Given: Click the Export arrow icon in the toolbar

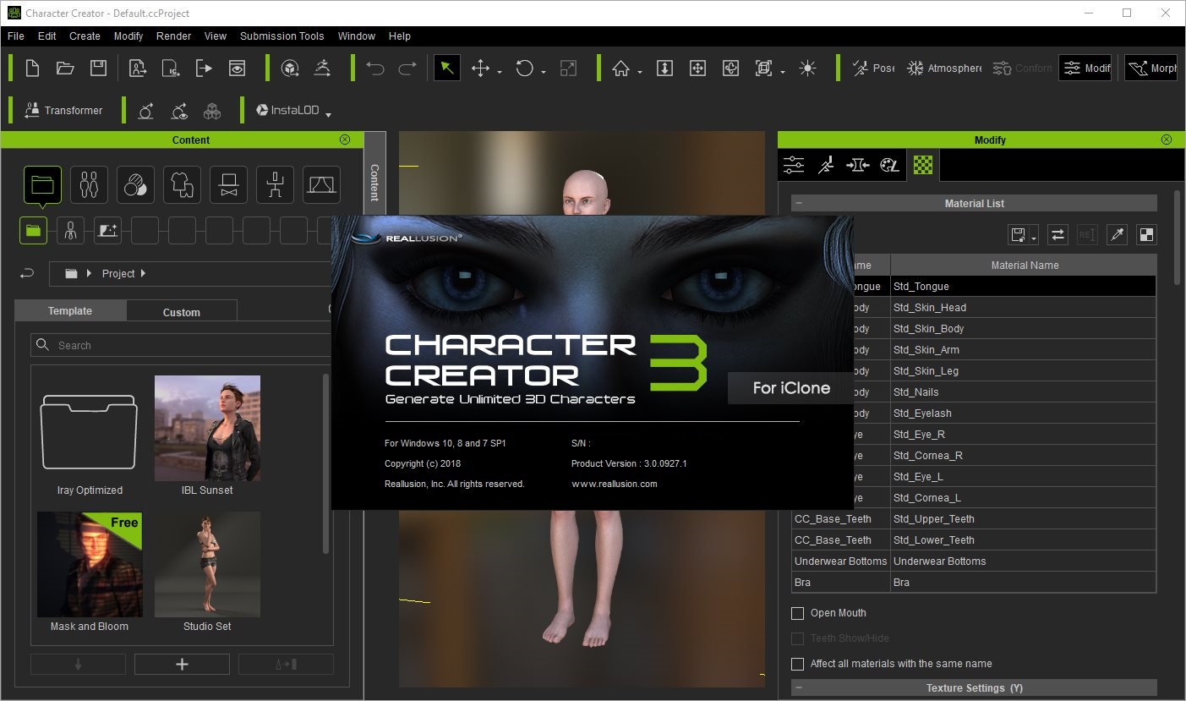Looking at the screenshot, I should (x=204, y=68).
